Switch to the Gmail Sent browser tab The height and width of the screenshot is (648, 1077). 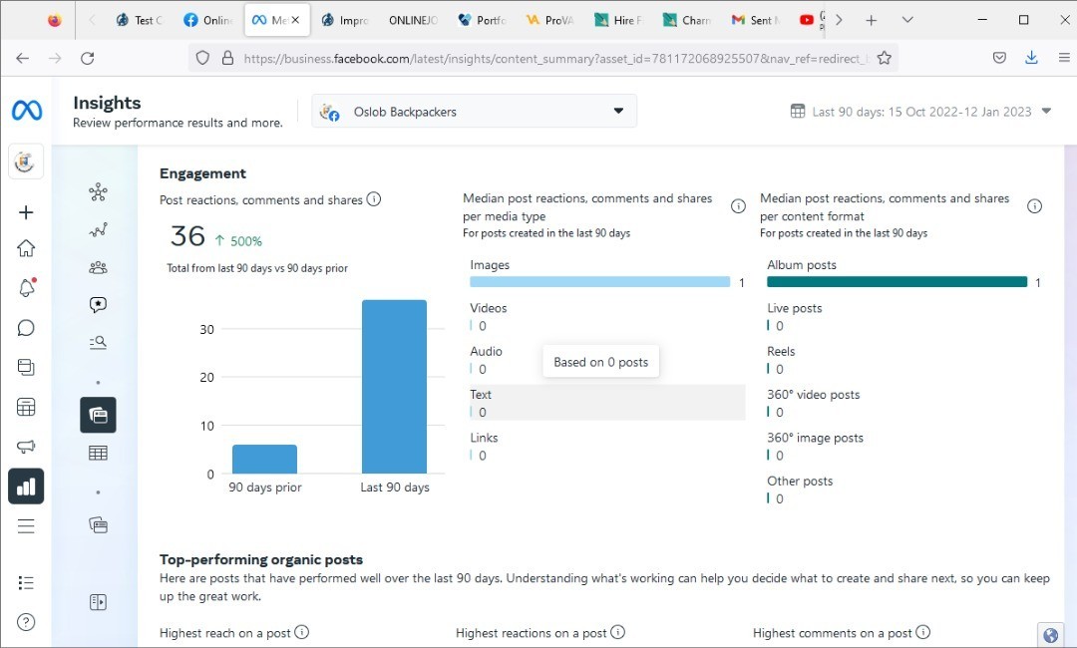click(x=756, y=20)
